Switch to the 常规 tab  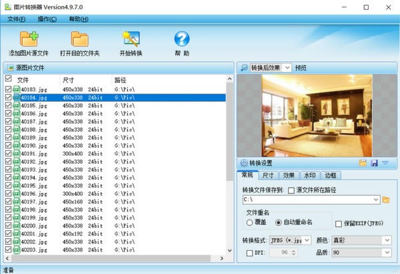click(x=247, y=175)
